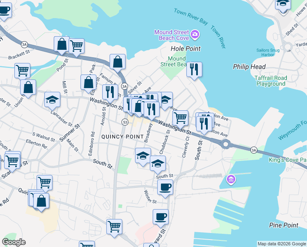Select the Pine Point label
307x247 pixels.
[284, 225]
